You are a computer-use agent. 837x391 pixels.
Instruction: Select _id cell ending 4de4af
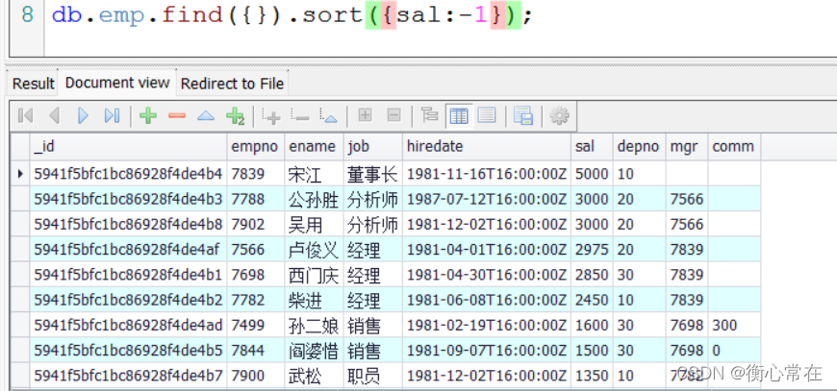[x=128, y=250]
